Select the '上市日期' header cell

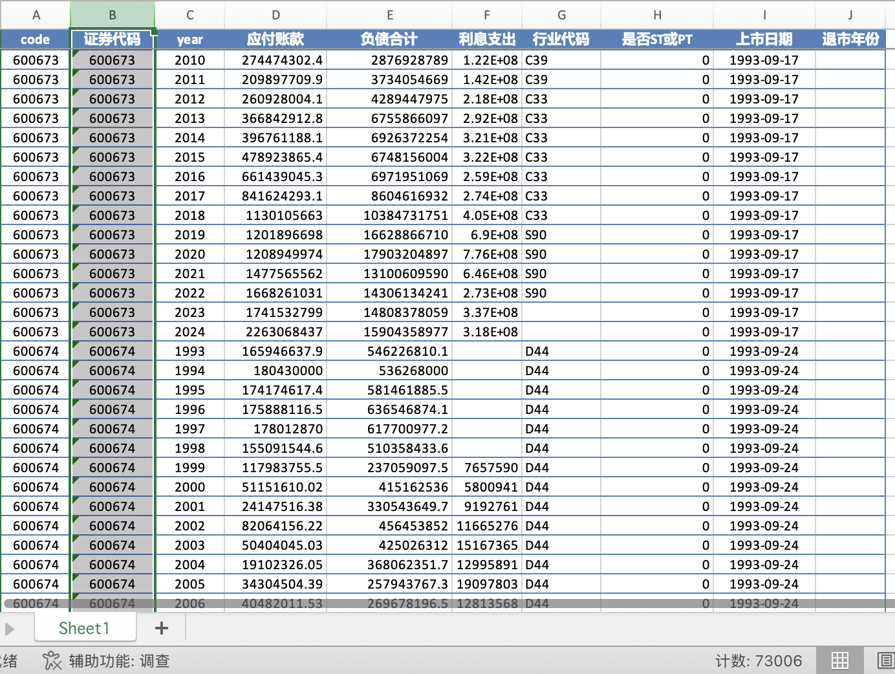pos(764,39)
